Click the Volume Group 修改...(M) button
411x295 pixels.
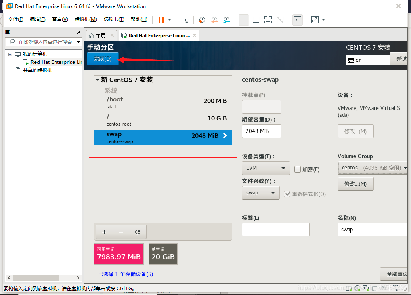tap(355, 184)
